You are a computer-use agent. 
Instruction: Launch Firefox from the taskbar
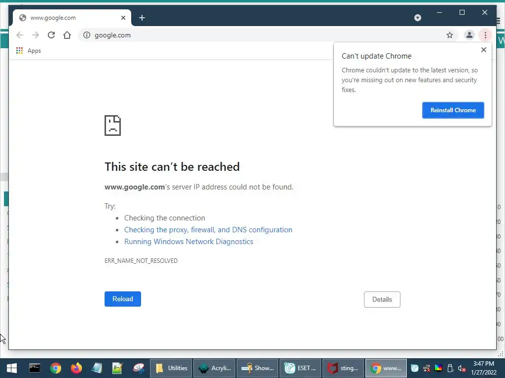76,368
